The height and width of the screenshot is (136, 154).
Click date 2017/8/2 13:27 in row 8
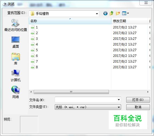tap(125, 67)
